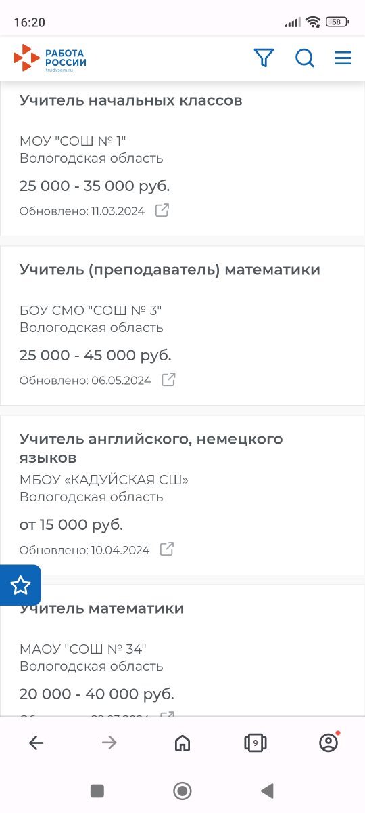Tap the Android recent apps square

tap(97, 791)
